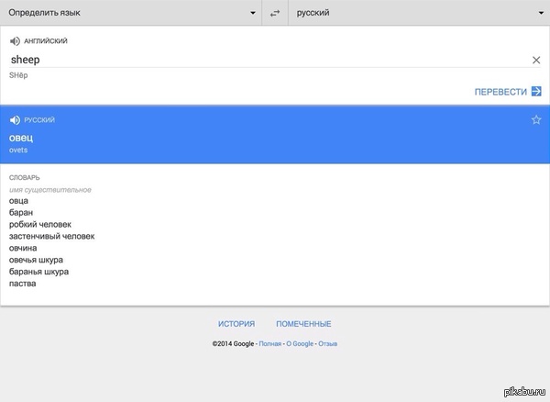
Task: Click the Отзыв feedback link
Action: (328, 343)
